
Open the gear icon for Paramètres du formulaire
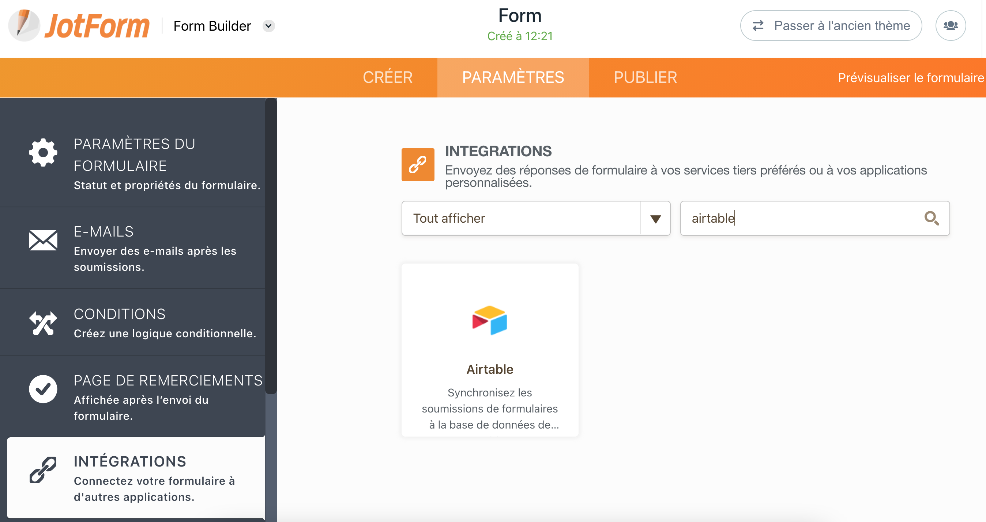42,153
